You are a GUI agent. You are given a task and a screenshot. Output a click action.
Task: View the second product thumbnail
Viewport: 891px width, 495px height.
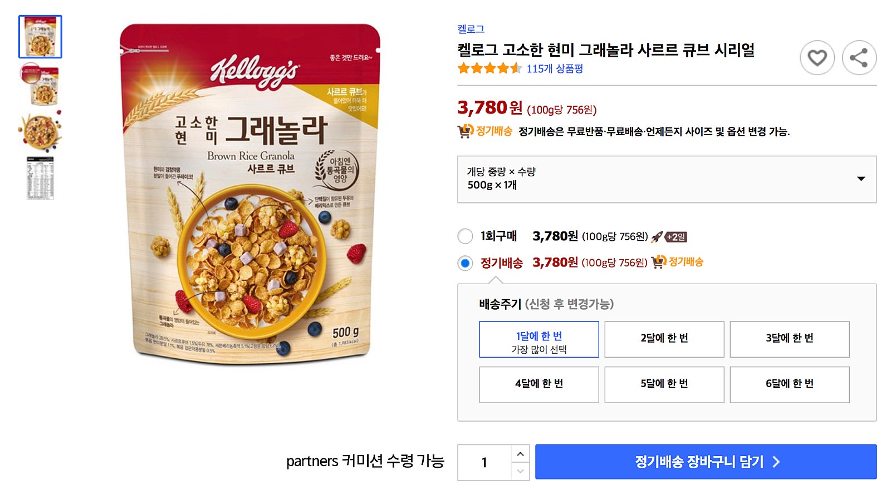click(40, 85)
